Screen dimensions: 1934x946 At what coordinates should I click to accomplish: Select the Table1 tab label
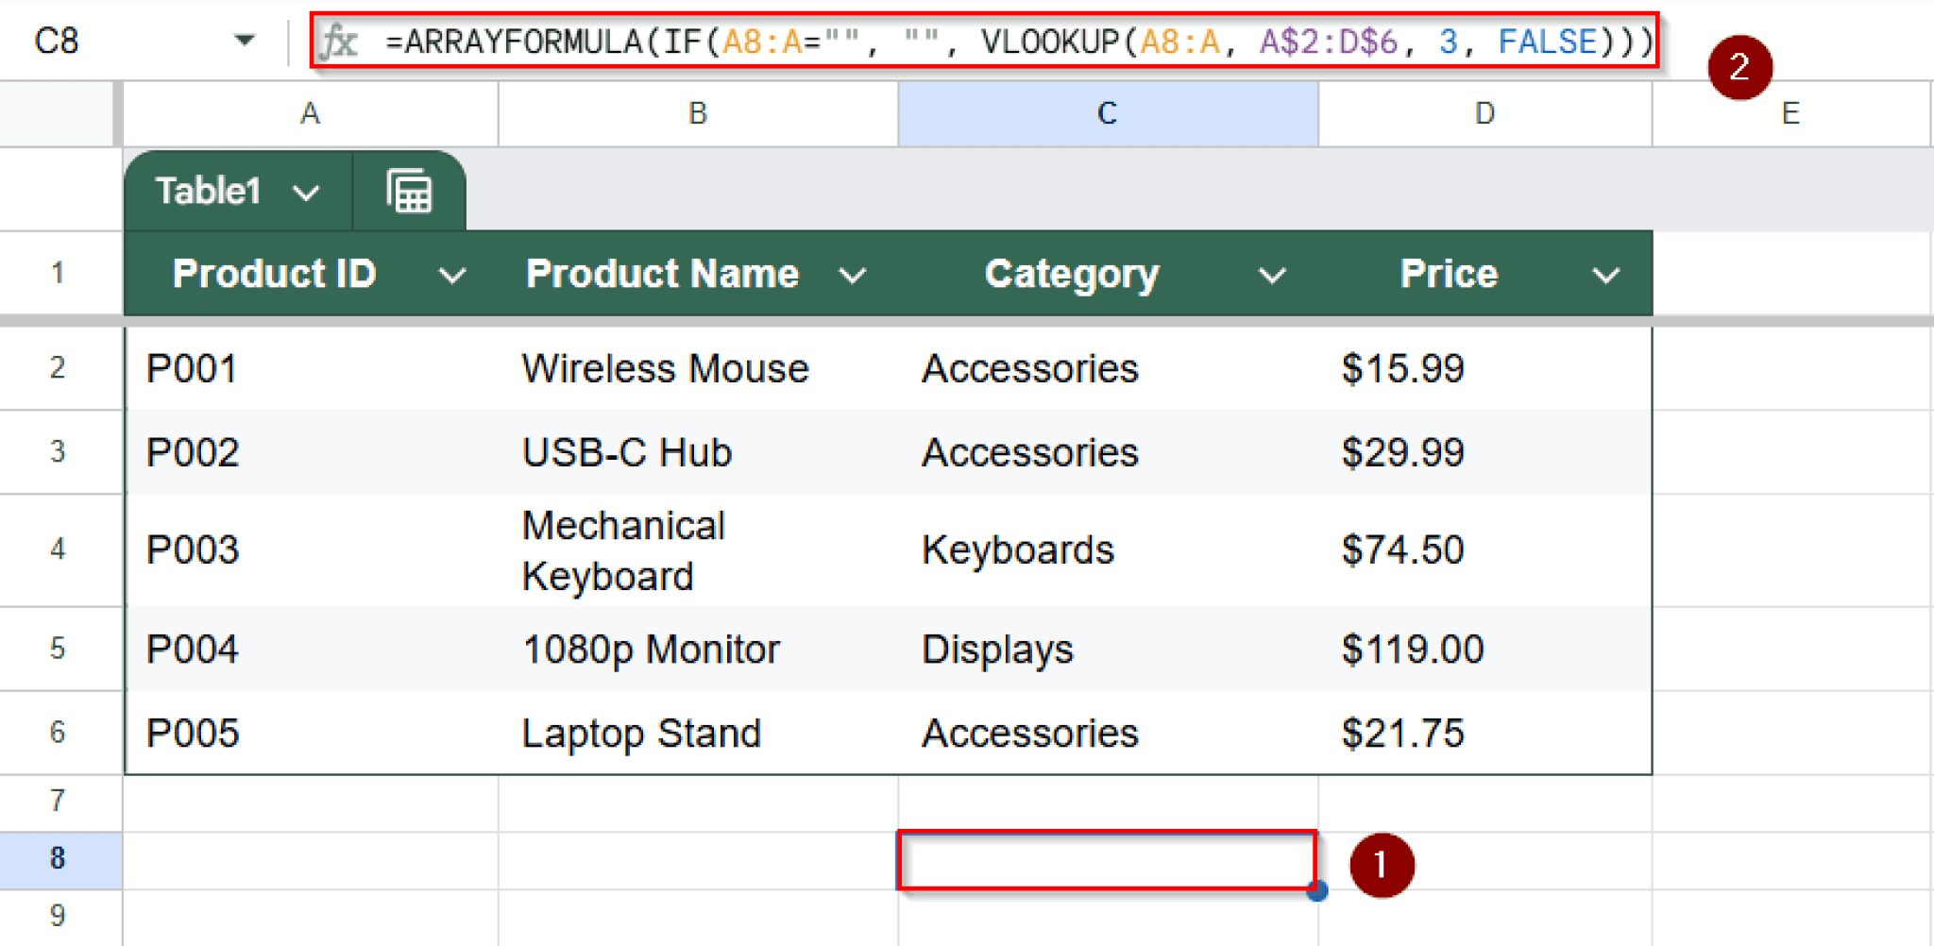point(210,192)
